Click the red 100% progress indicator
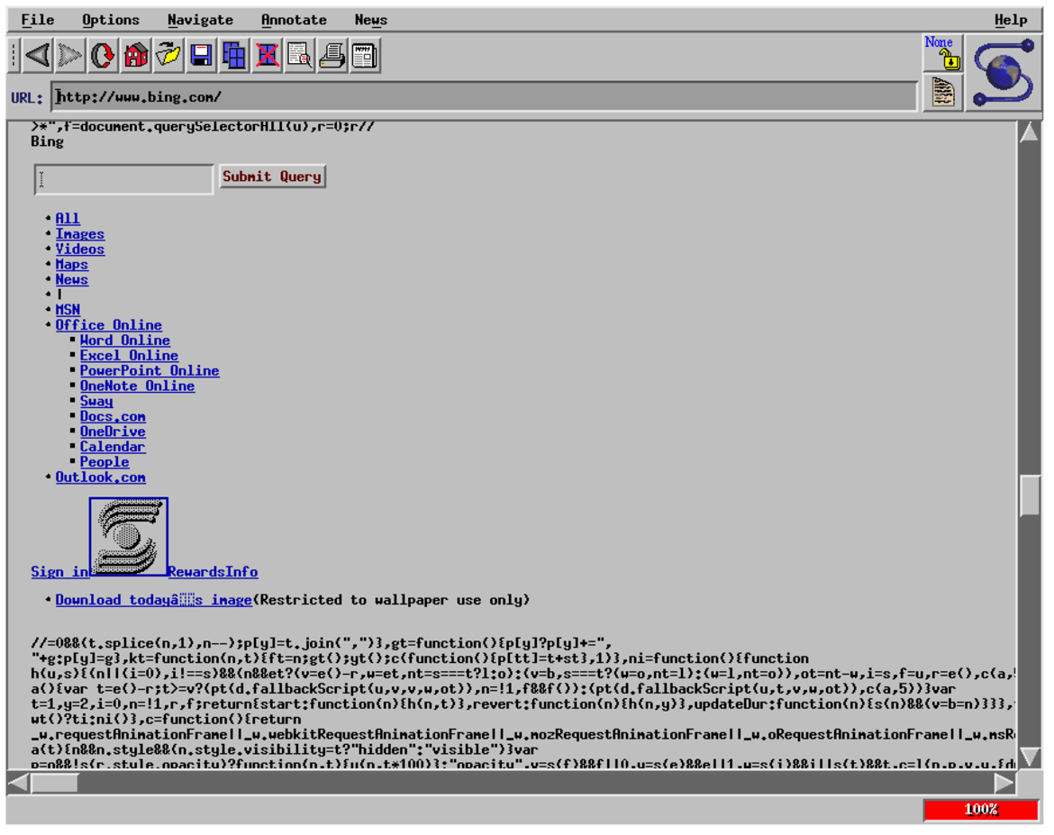Viewport: 1054px width, 835px height. tap(981, 810)
